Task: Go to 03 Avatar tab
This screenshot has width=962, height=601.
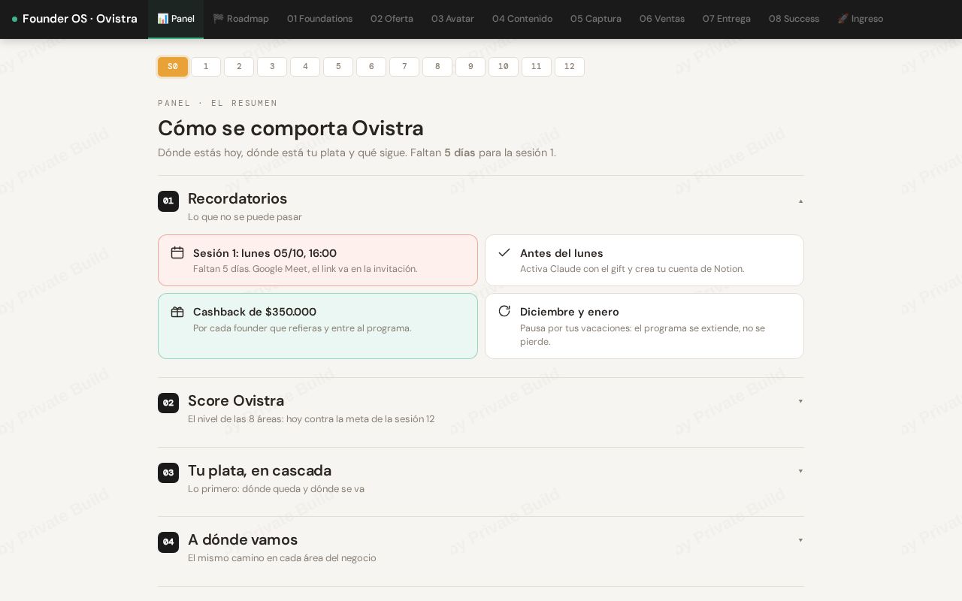Action: tap(452, 19)
